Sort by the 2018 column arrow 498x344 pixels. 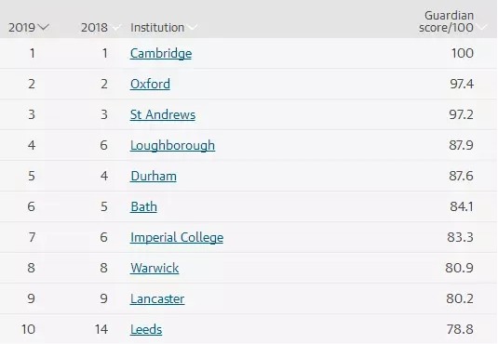coord(115,28)
